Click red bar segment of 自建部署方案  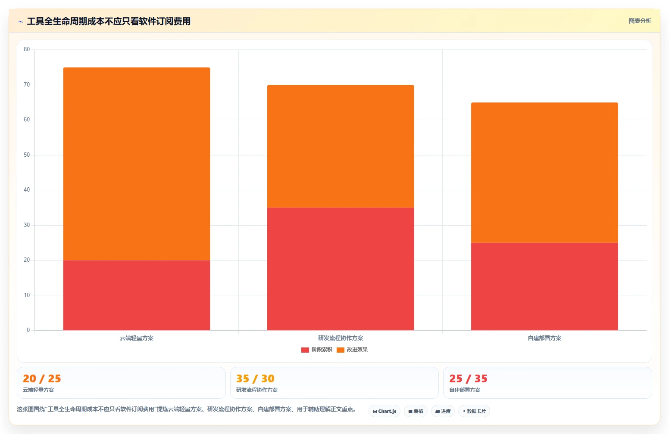click(x=544, y=286)
